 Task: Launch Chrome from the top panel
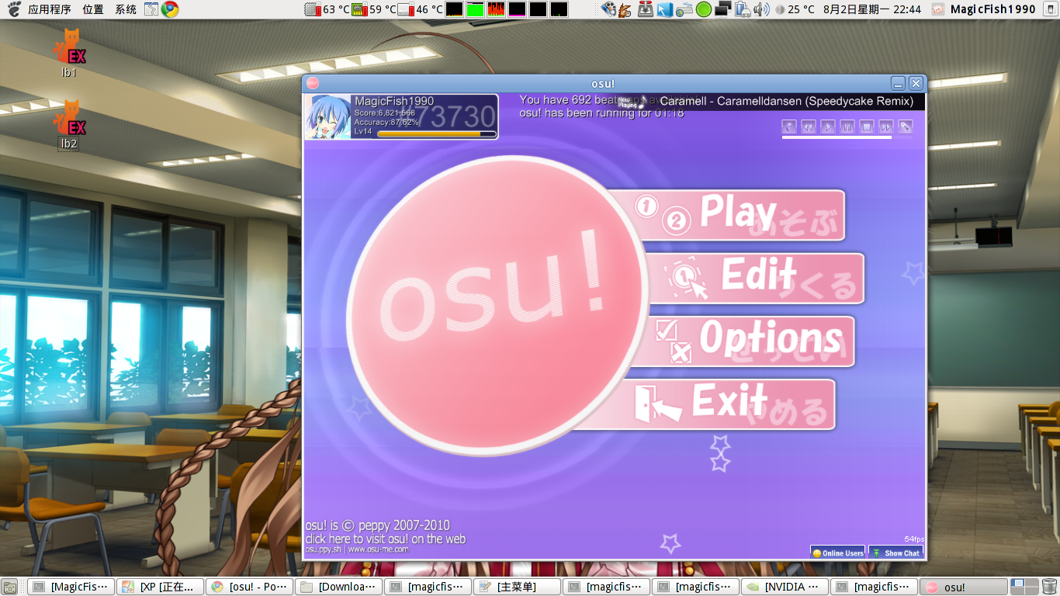170,9
